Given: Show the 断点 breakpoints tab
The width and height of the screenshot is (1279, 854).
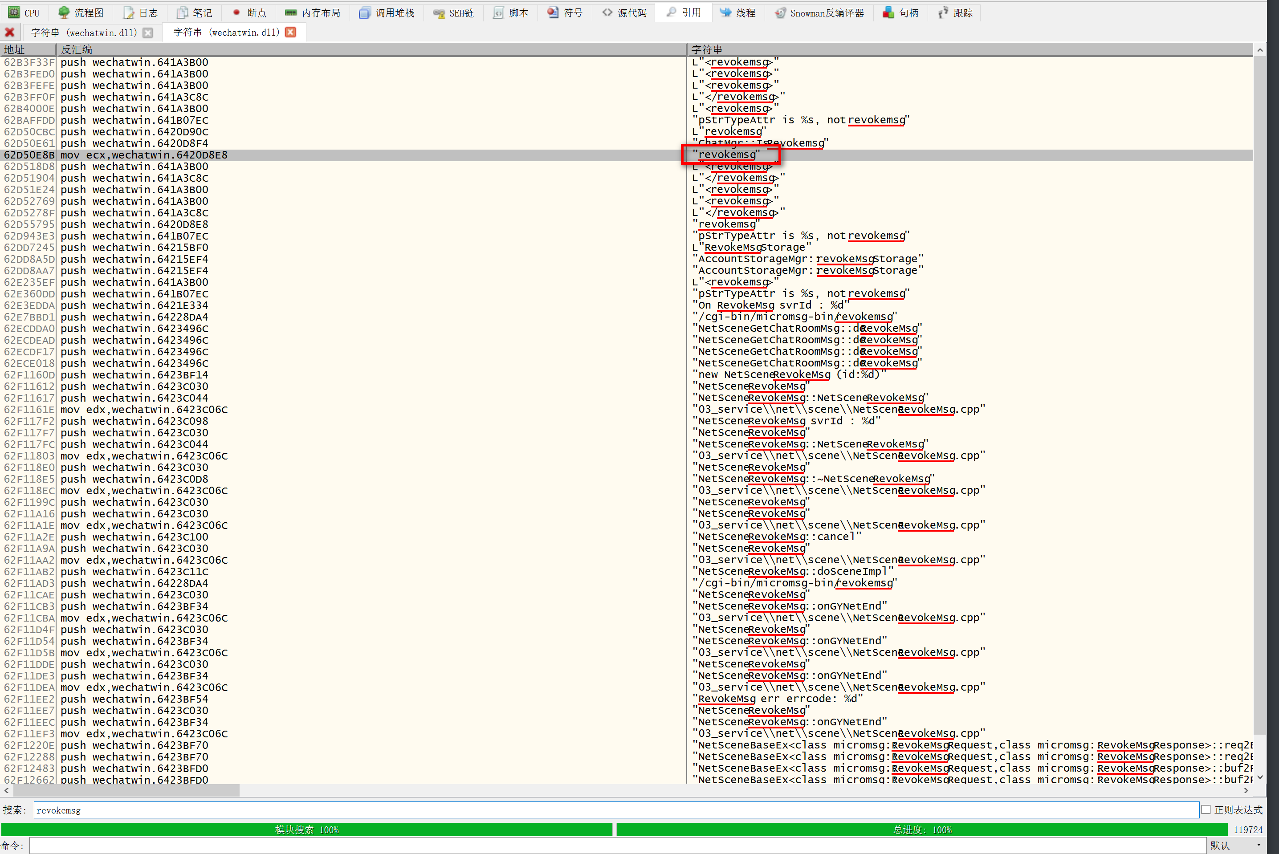Looking at the screenshot, I should coord(250,12).
